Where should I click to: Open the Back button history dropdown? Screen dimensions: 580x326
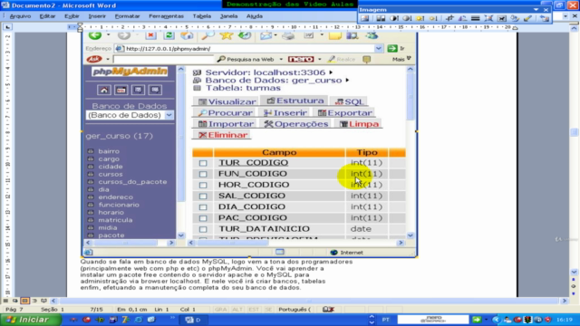click(108, 35)
